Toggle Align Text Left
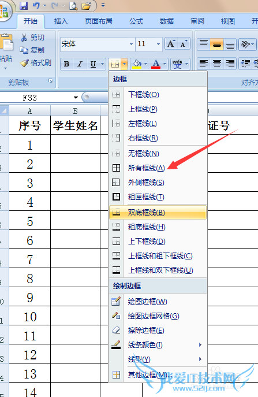The height and width of the screenshot is (397, 258). point(204,64)
